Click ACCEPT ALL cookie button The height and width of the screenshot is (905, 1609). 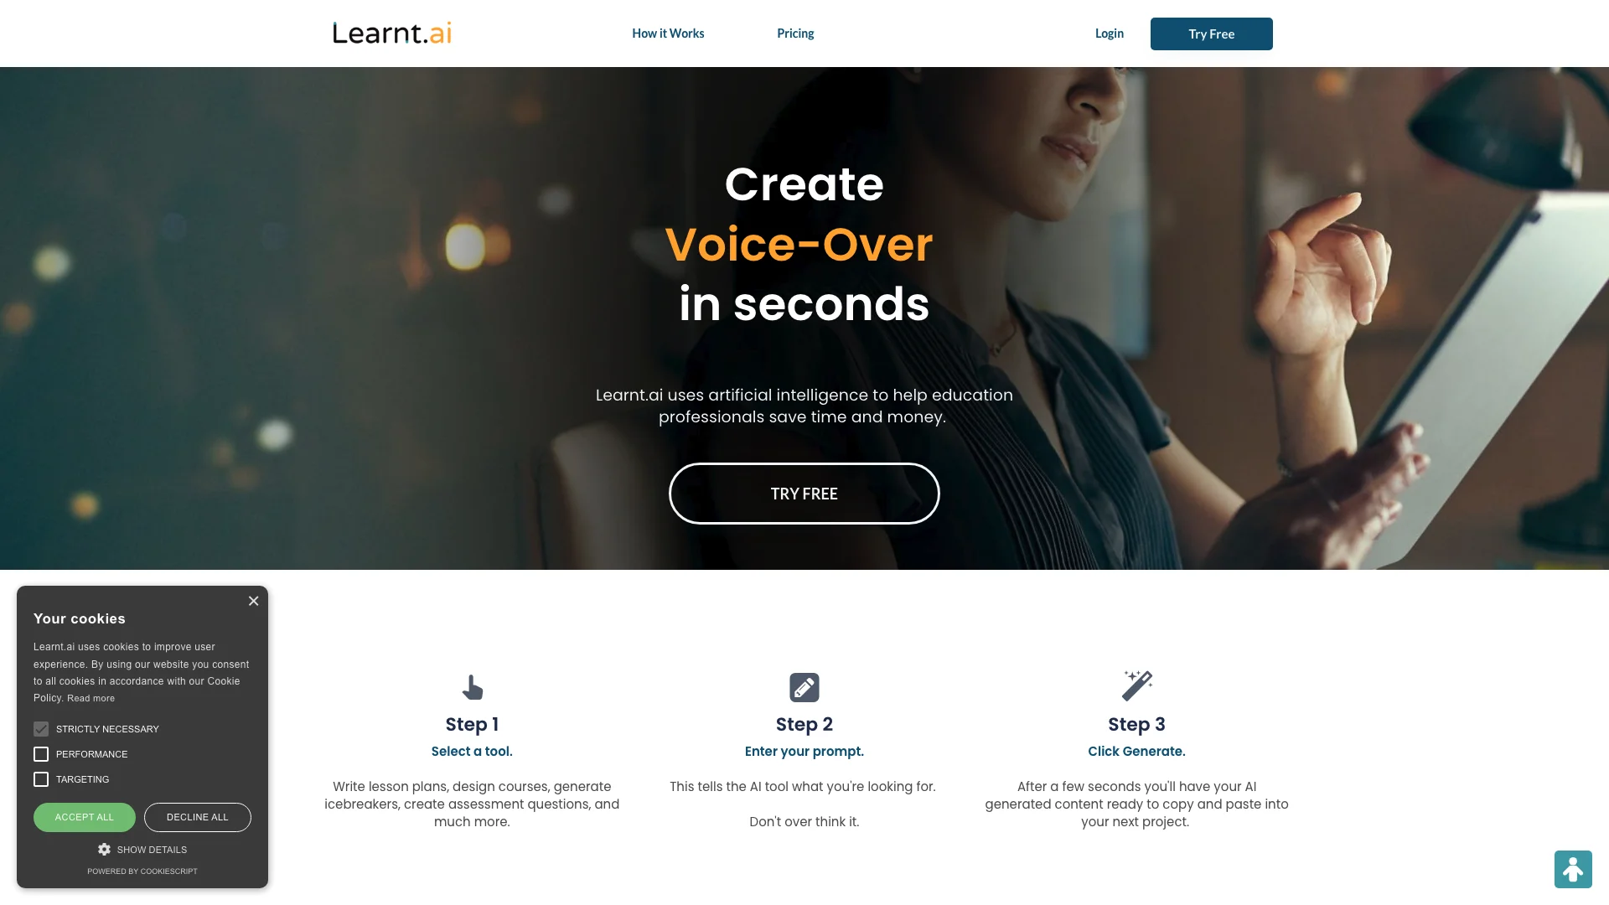point(84,817)
